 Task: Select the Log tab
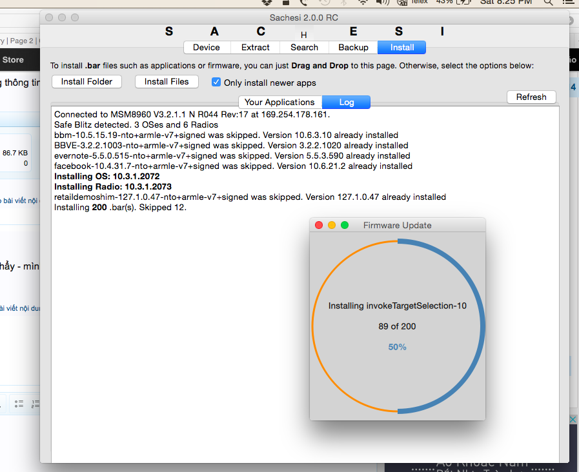coord(347,102)
